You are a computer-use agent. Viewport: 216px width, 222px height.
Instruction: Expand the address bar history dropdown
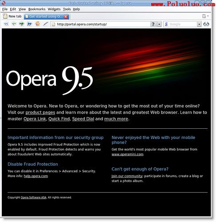[x=159, y=24]
